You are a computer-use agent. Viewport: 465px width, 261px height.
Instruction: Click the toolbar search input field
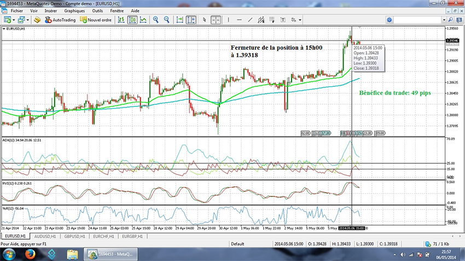[418, 20]
